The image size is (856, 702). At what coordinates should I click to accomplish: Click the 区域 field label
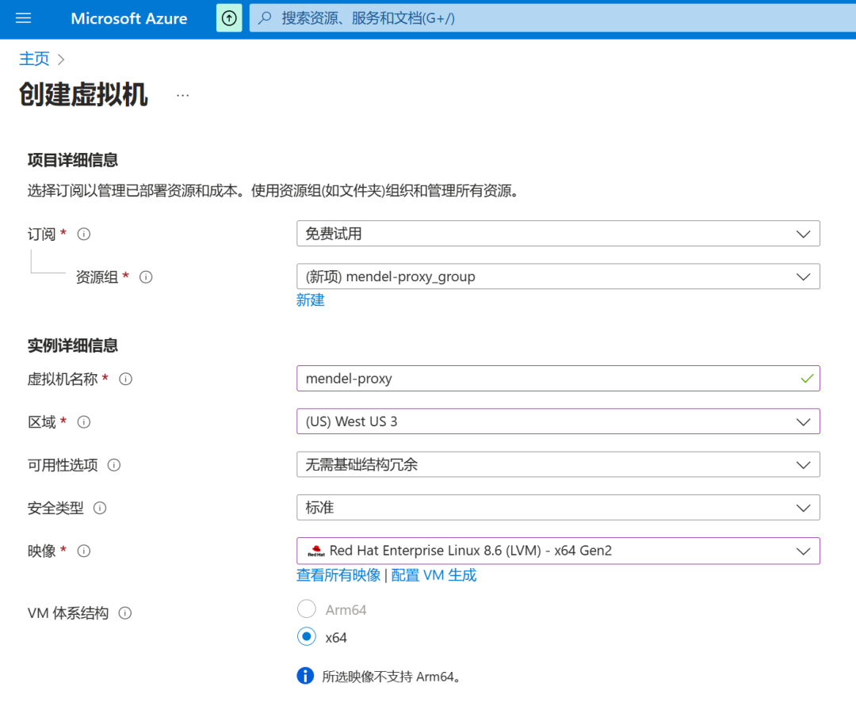pyautogui.click(x=41, y=422)
